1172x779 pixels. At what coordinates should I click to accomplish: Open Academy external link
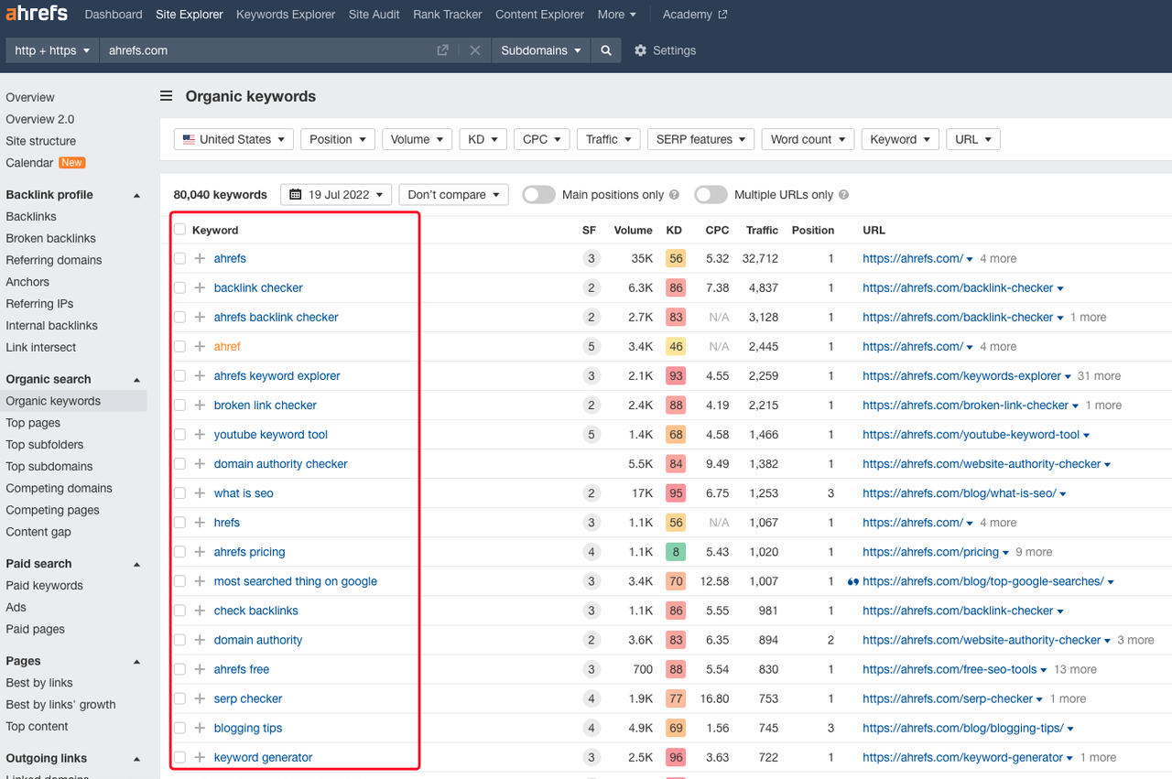tap(694, 15)
